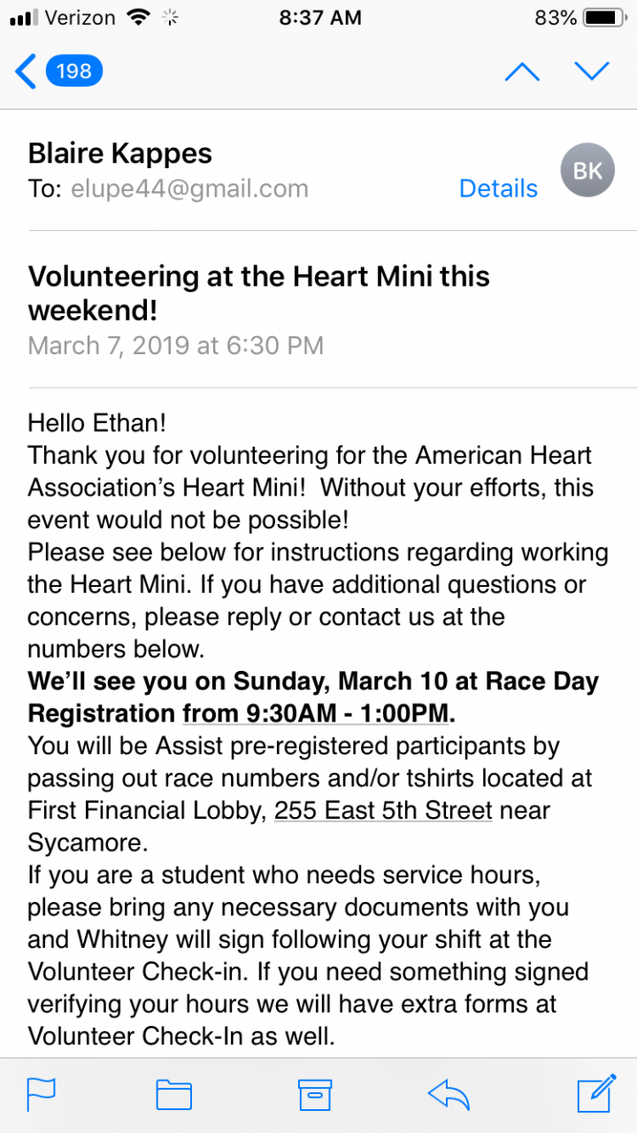This screenshot has height=1133, width=637.
Task: Tap the 198 unread count badge
Action: (74, 71)
